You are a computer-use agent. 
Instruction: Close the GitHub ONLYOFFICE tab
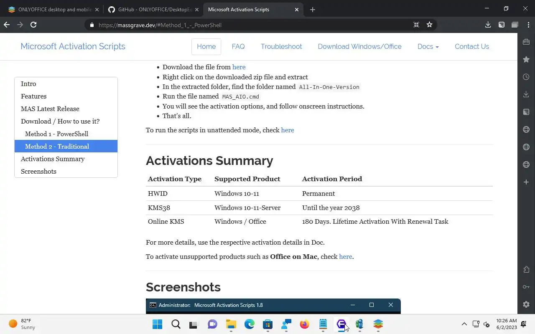196,9
